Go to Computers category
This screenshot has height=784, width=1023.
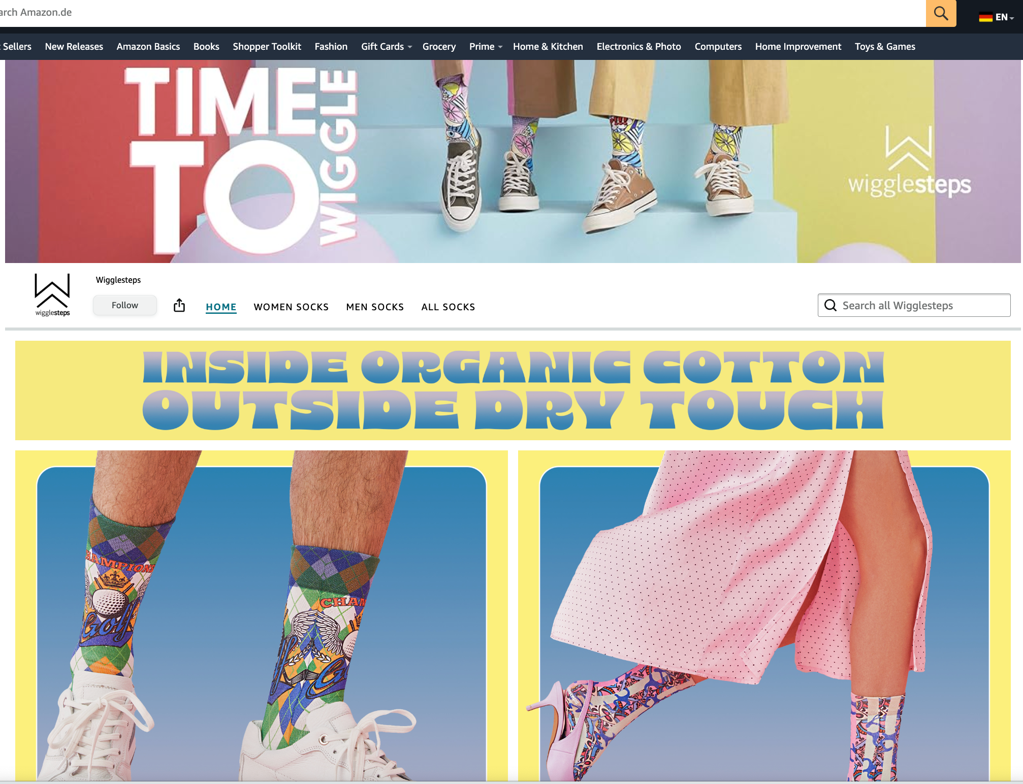(x=718, y=47)
